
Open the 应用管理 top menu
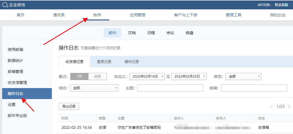pos(137,15)
